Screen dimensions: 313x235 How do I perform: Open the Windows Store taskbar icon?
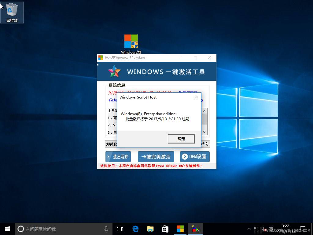point(165,229)
